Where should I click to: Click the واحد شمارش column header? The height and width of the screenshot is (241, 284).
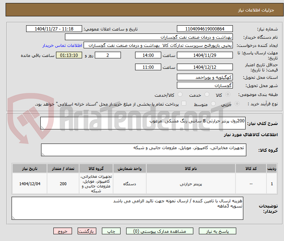click(129, 168)
